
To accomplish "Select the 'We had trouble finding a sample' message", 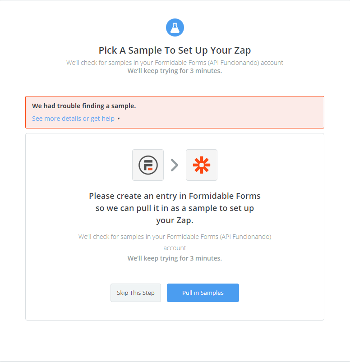I will click(x=84, y=106).
